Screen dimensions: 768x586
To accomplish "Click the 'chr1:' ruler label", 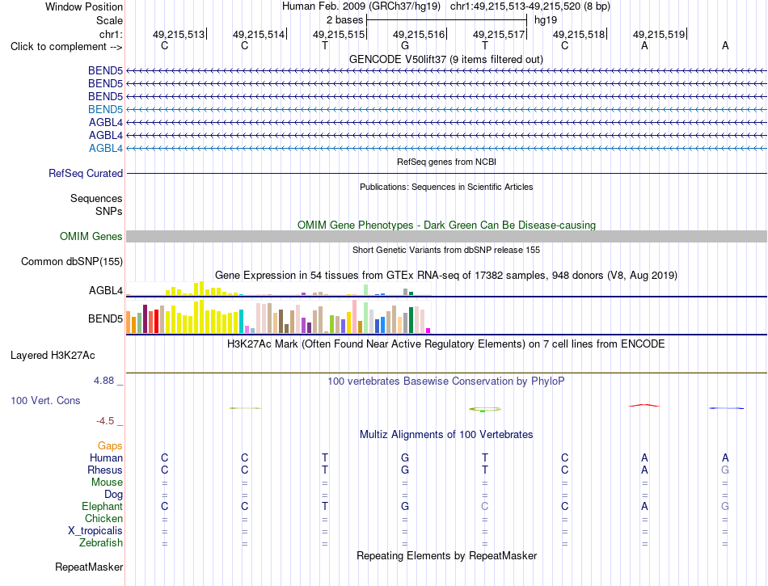I will [x=111, y=34].
